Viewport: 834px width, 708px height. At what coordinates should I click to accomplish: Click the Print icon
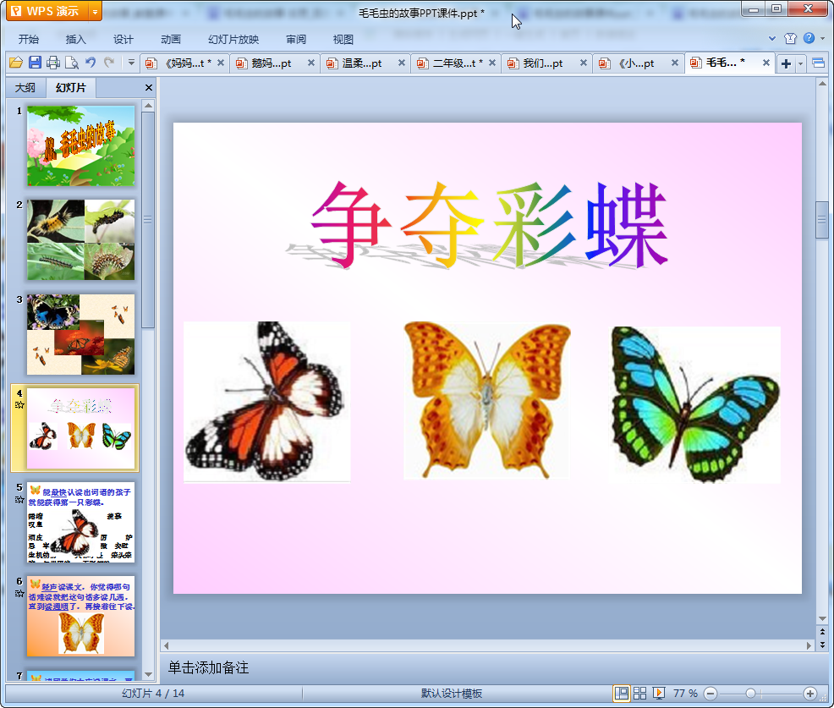[53, 63]
